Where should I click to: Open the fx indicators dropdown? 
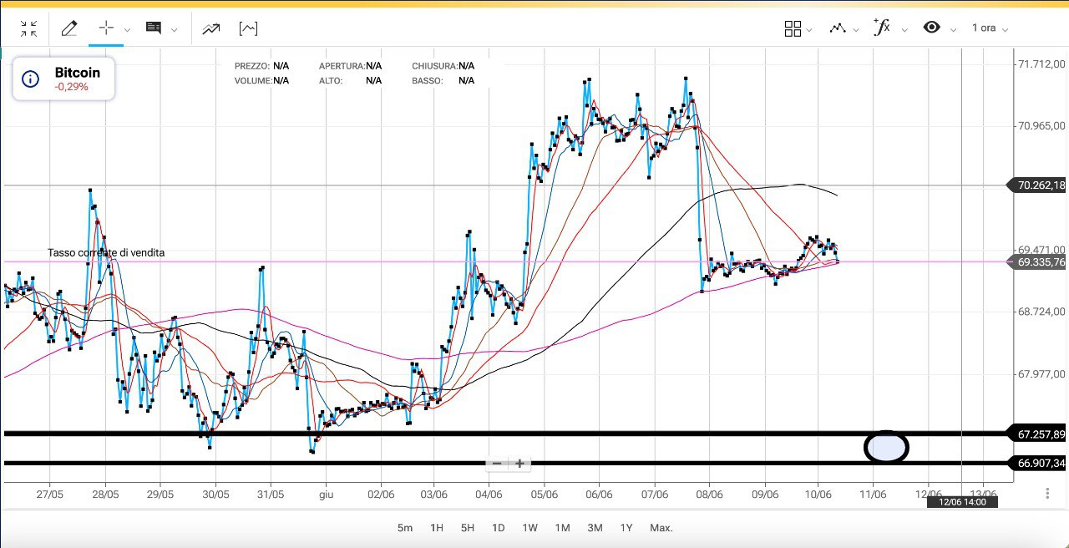click(x=882, y=28)
